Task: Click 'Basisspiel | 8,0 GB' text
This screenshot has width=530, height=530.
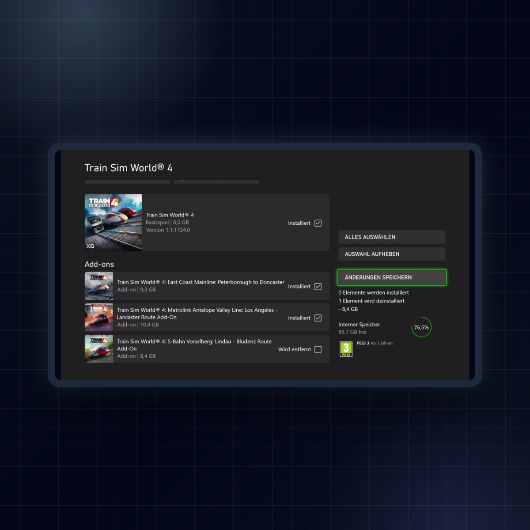Action: click(167, 223)
